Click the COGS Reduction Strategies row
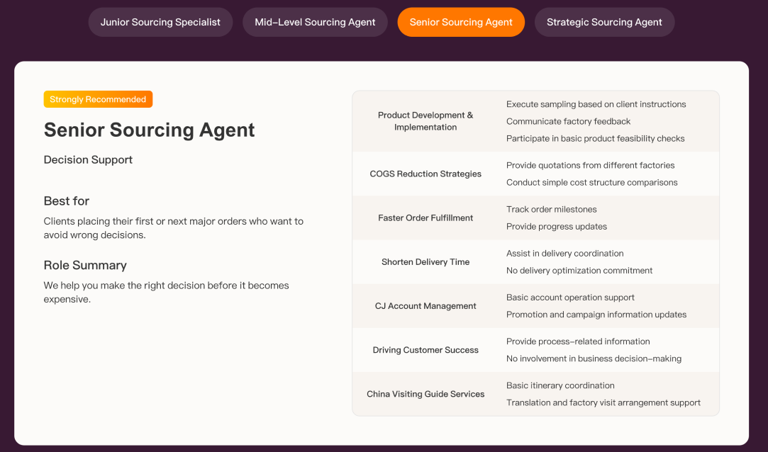768x452 pixels. (x=425, y=174)
